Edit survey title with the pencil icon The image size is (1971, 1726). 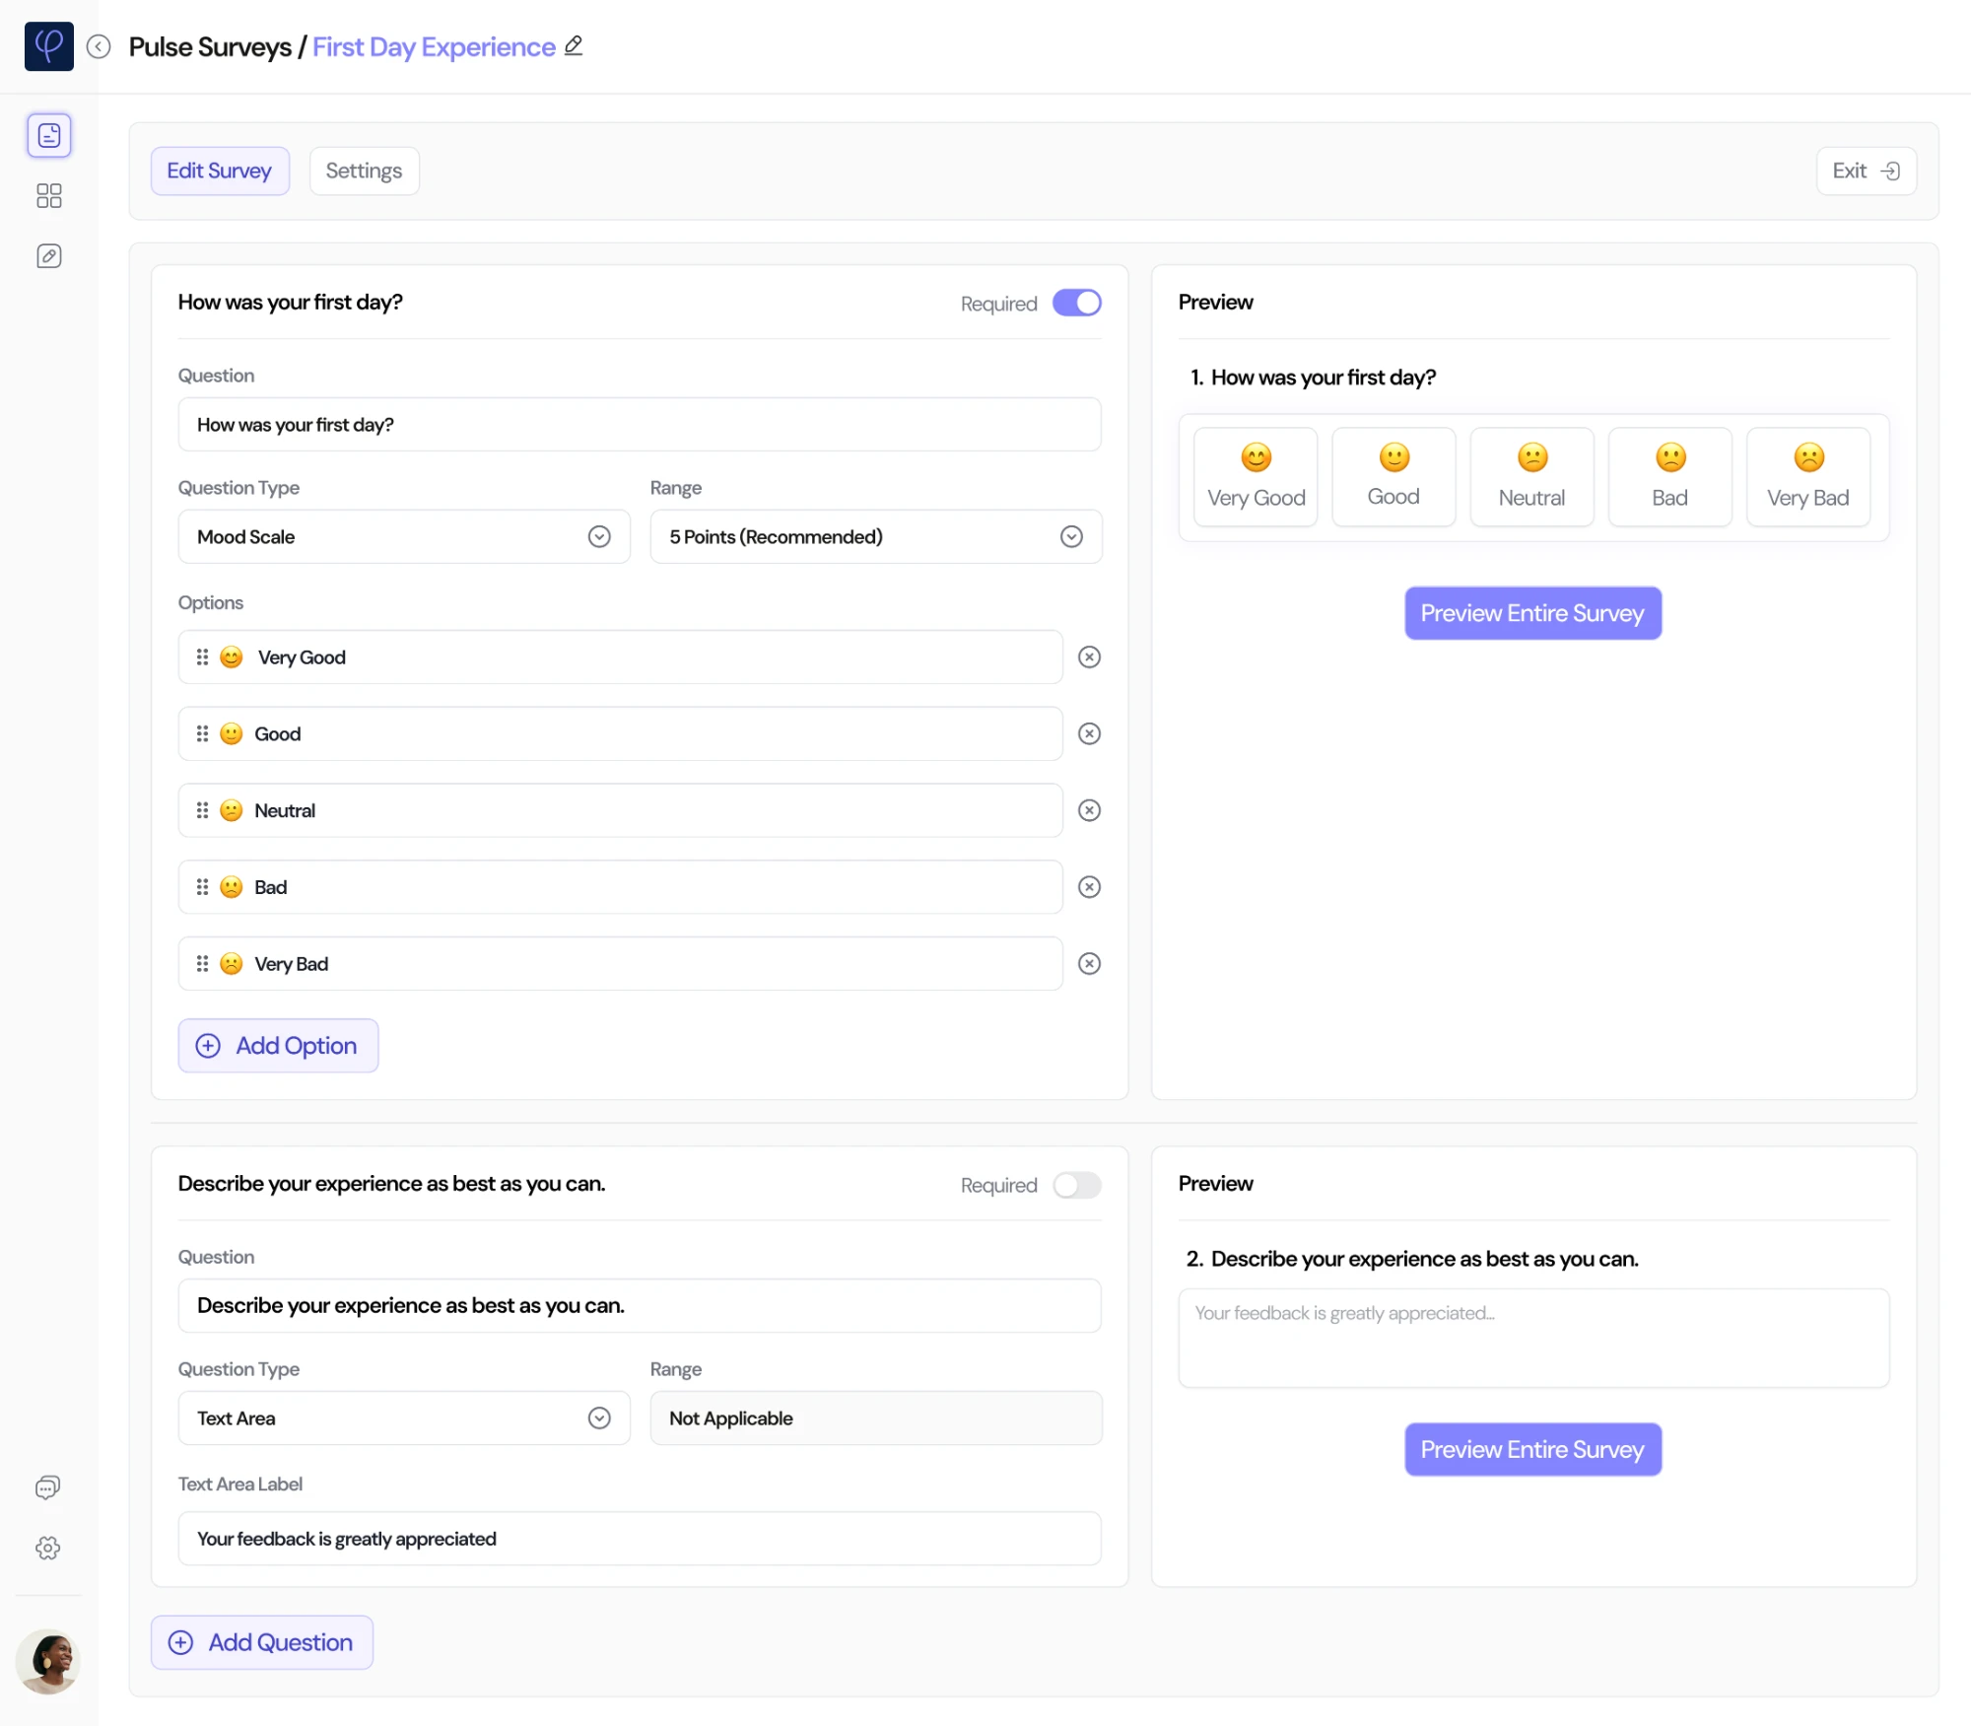574,45
